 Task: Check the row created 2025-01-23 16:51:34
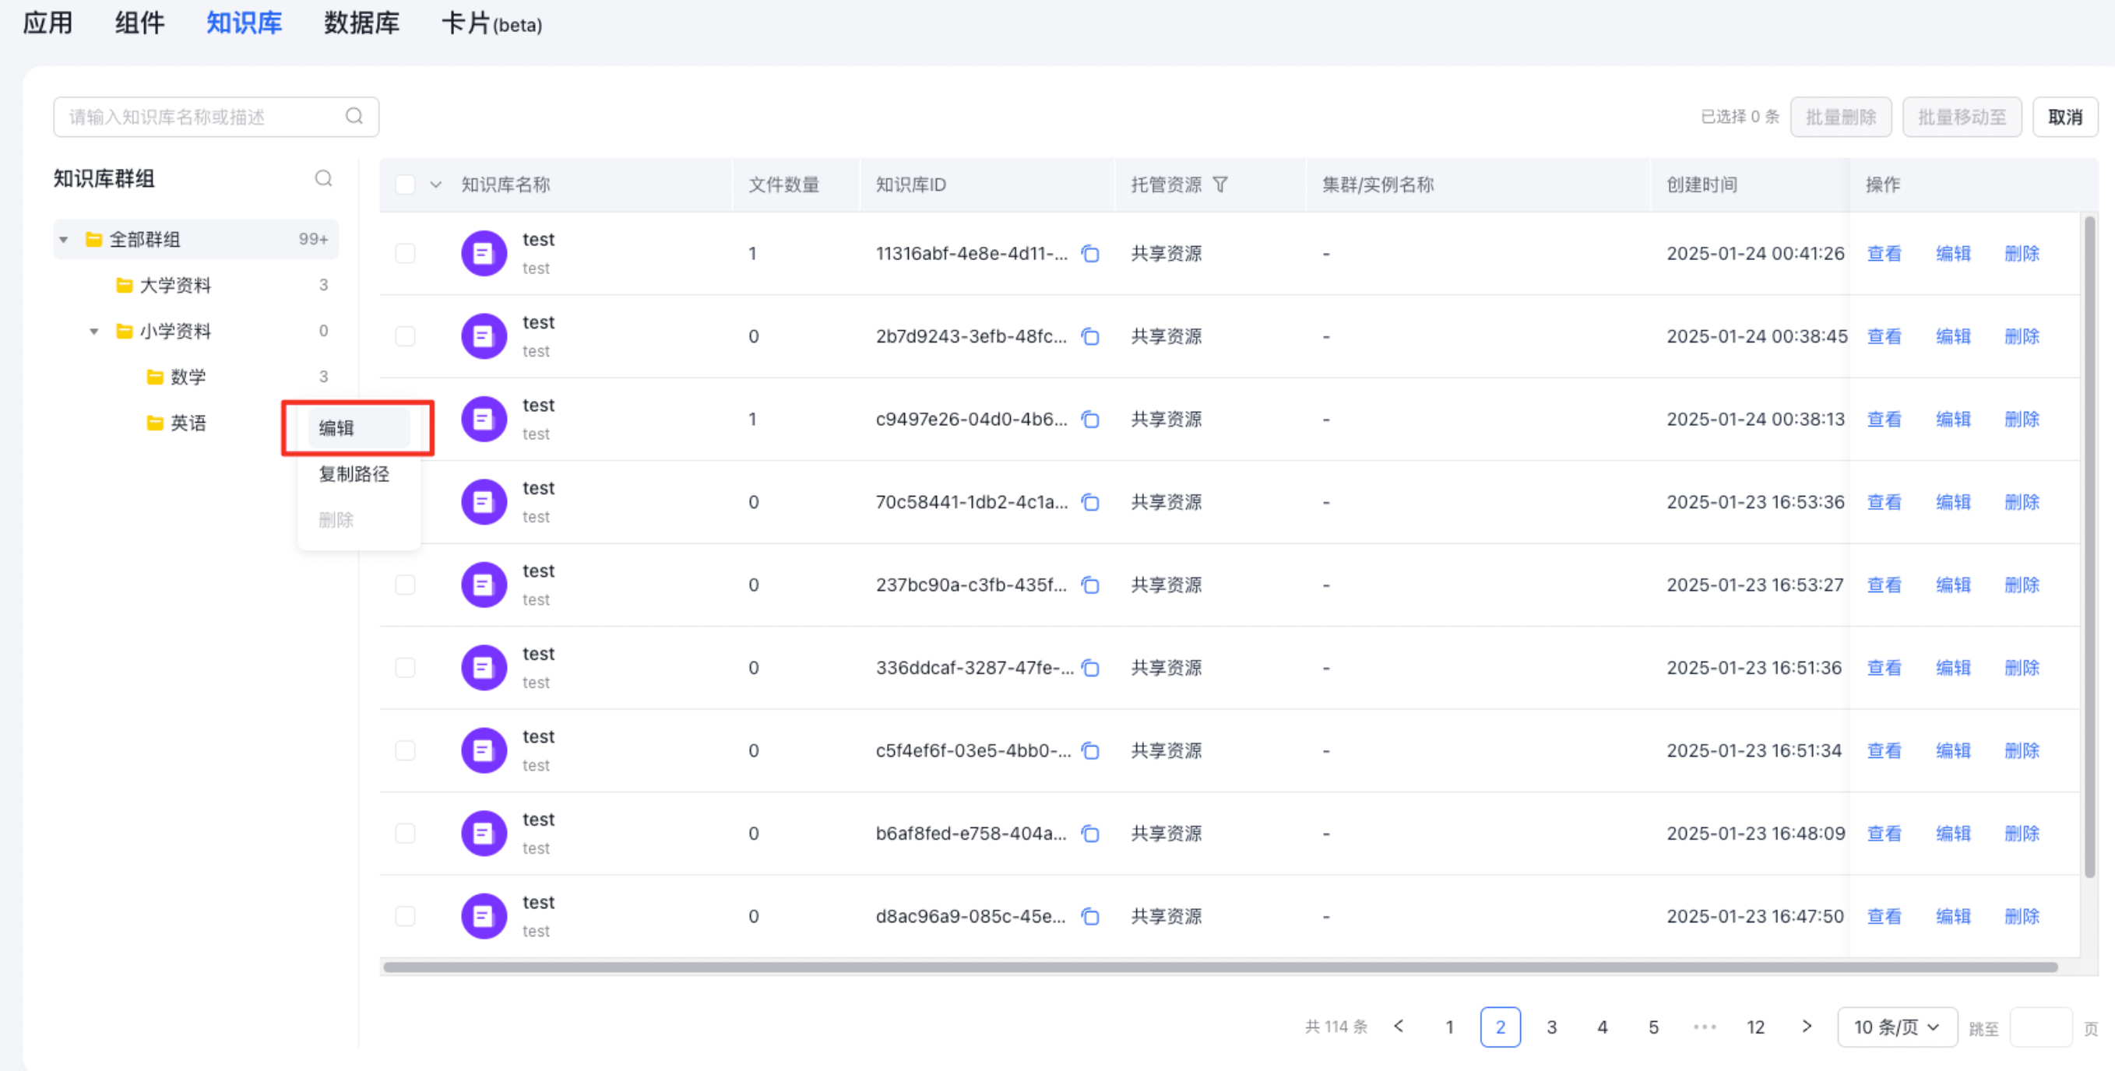[406, 751]
